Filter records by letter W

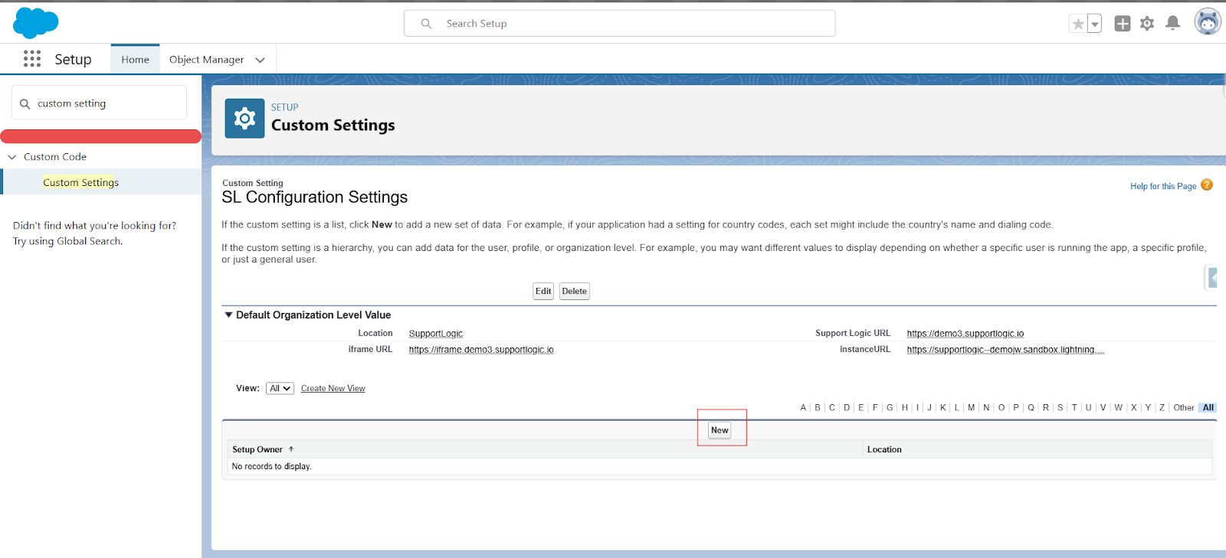point(1119,408)
